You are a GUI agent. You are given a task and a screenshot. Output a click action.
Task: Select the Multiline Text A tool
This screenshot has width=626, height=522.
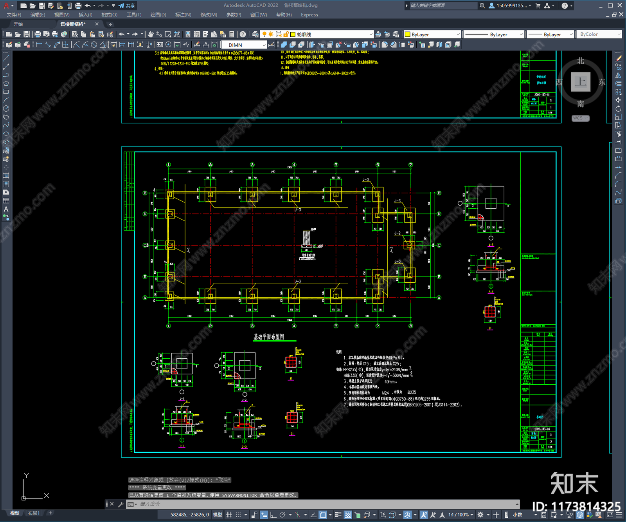coord(6,209)
